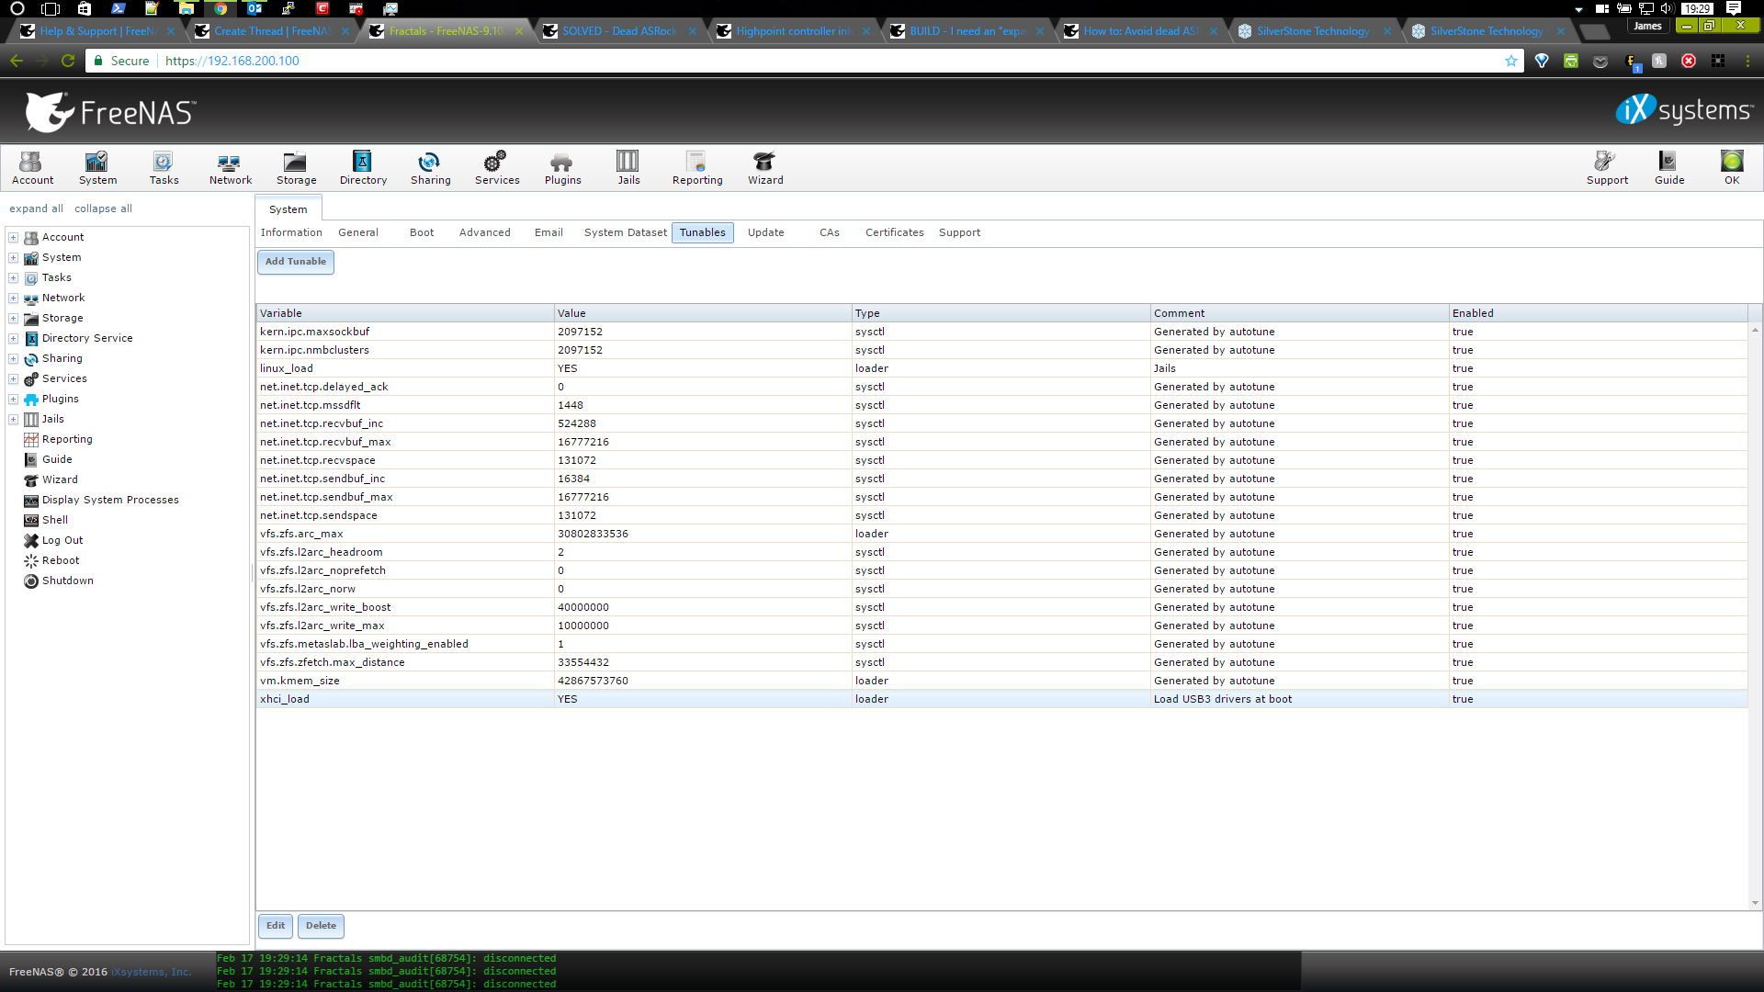Expand the Storage tree node
This screenshot has width=1764, height=992.
point(14,319)
